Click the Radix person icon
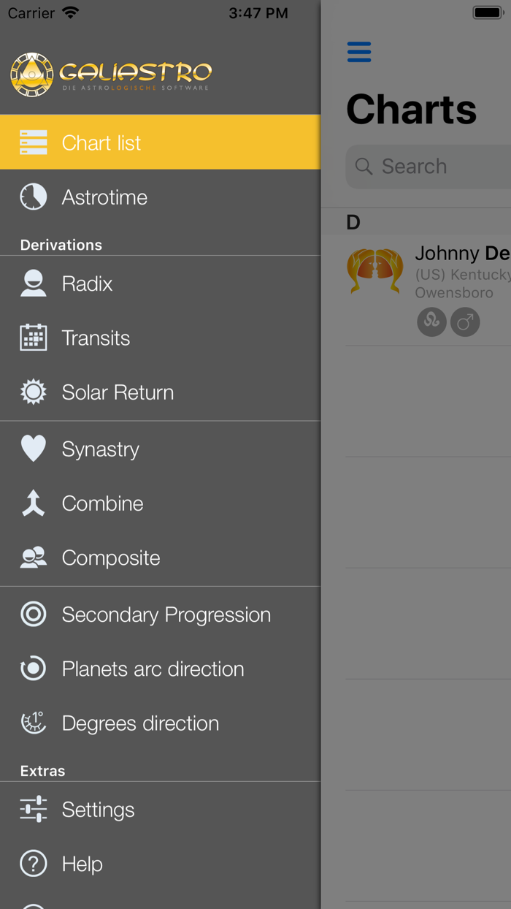This screenshot has height=909, width=511. (34, 284)
